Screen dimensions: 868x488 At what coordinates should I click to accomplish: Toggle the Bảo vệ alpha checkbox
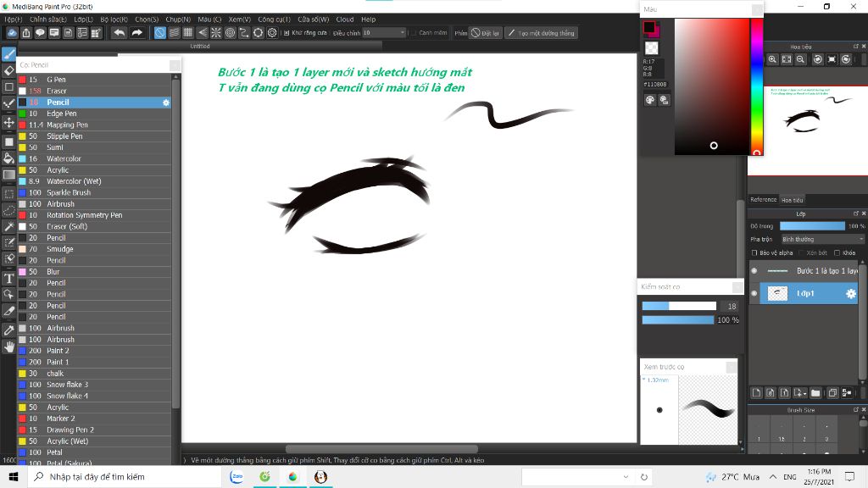coord(754,252)
